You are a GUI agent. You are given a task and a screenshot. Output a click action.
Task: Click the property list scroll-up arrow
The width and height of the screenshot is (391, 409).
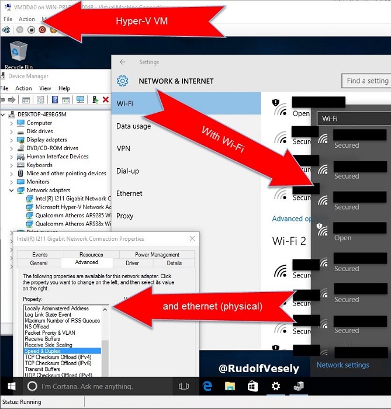[x=105, y=309]
